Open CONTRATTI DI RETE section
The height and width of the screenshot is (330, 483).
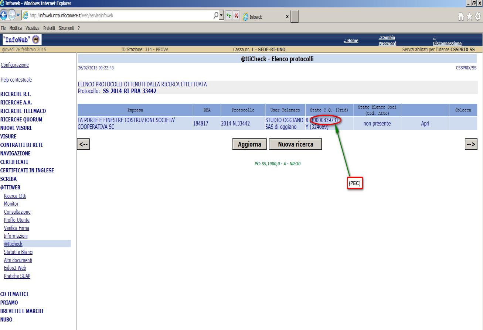coord(22,145)
